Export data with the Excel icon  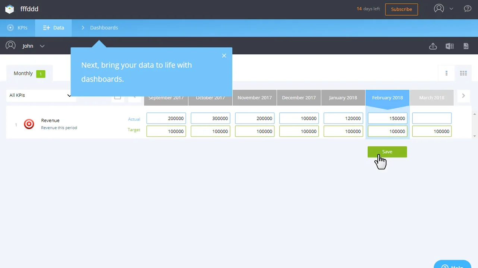point(450,46)
